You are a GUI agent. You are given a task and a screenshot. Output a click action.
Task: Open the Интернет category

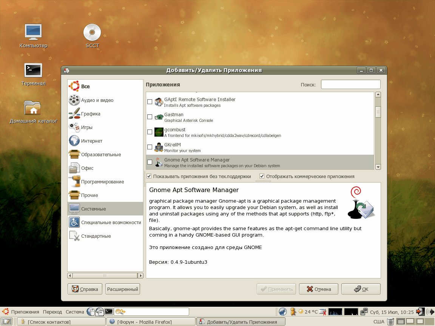point(105,141)
